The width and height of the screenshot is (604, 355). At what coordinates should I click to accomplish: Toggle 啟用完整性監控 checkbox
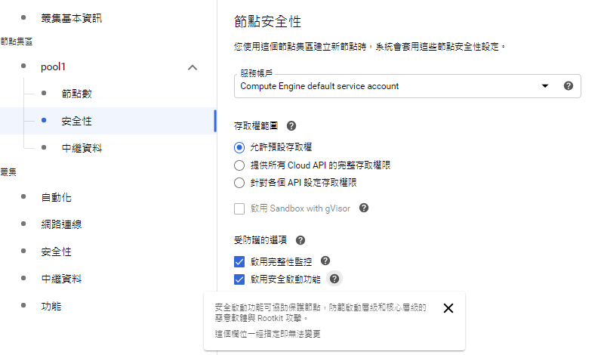point(239,262)
